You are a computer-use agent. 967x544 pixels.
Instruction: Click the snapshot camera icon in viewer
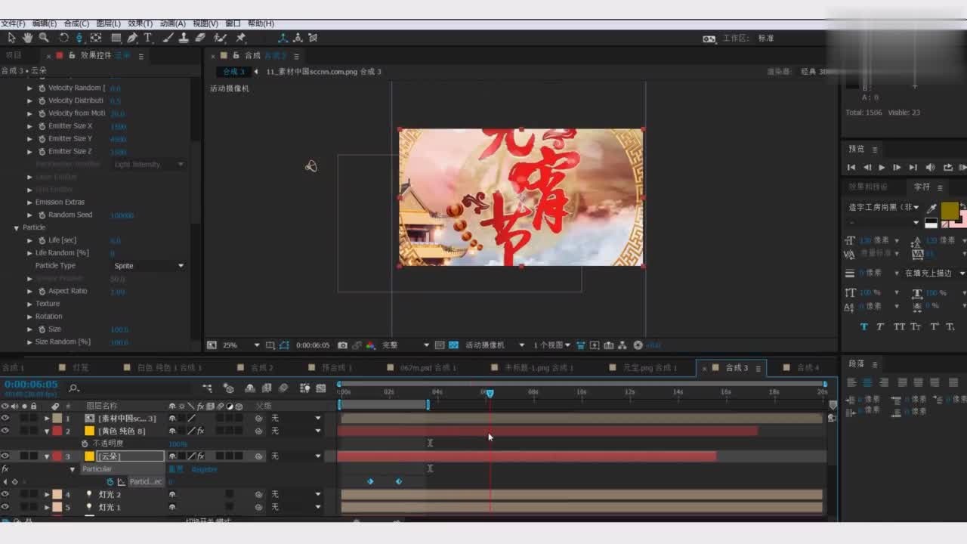[343, 345]
